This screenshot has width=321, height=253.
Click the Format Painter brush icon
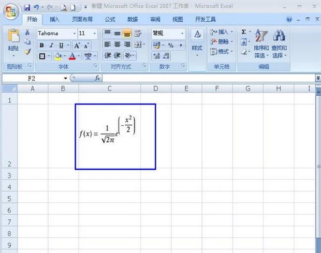point(27,52)
